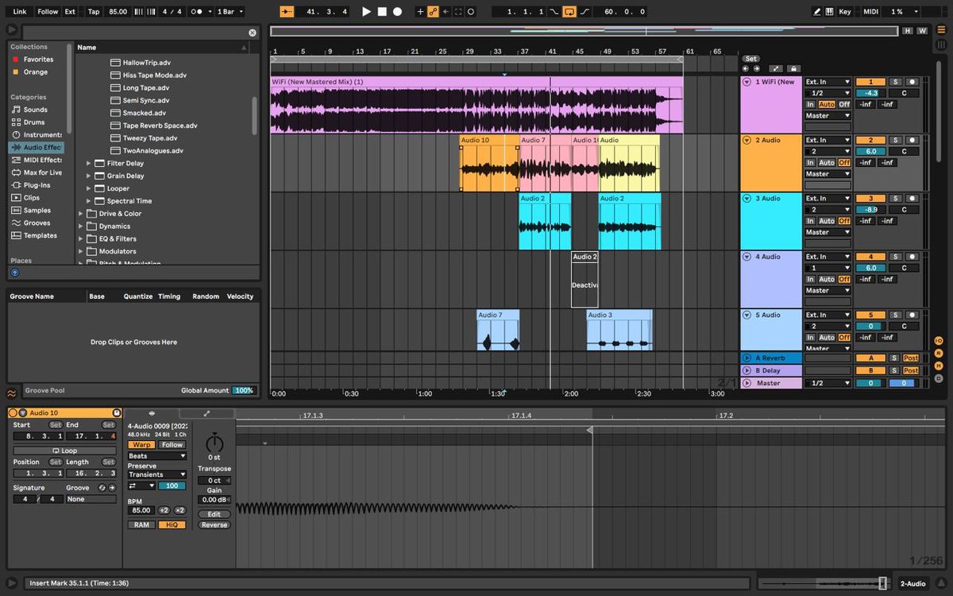
Task: Toggle Automation Arm in the transport bar
Action: [x=433, y=12]
